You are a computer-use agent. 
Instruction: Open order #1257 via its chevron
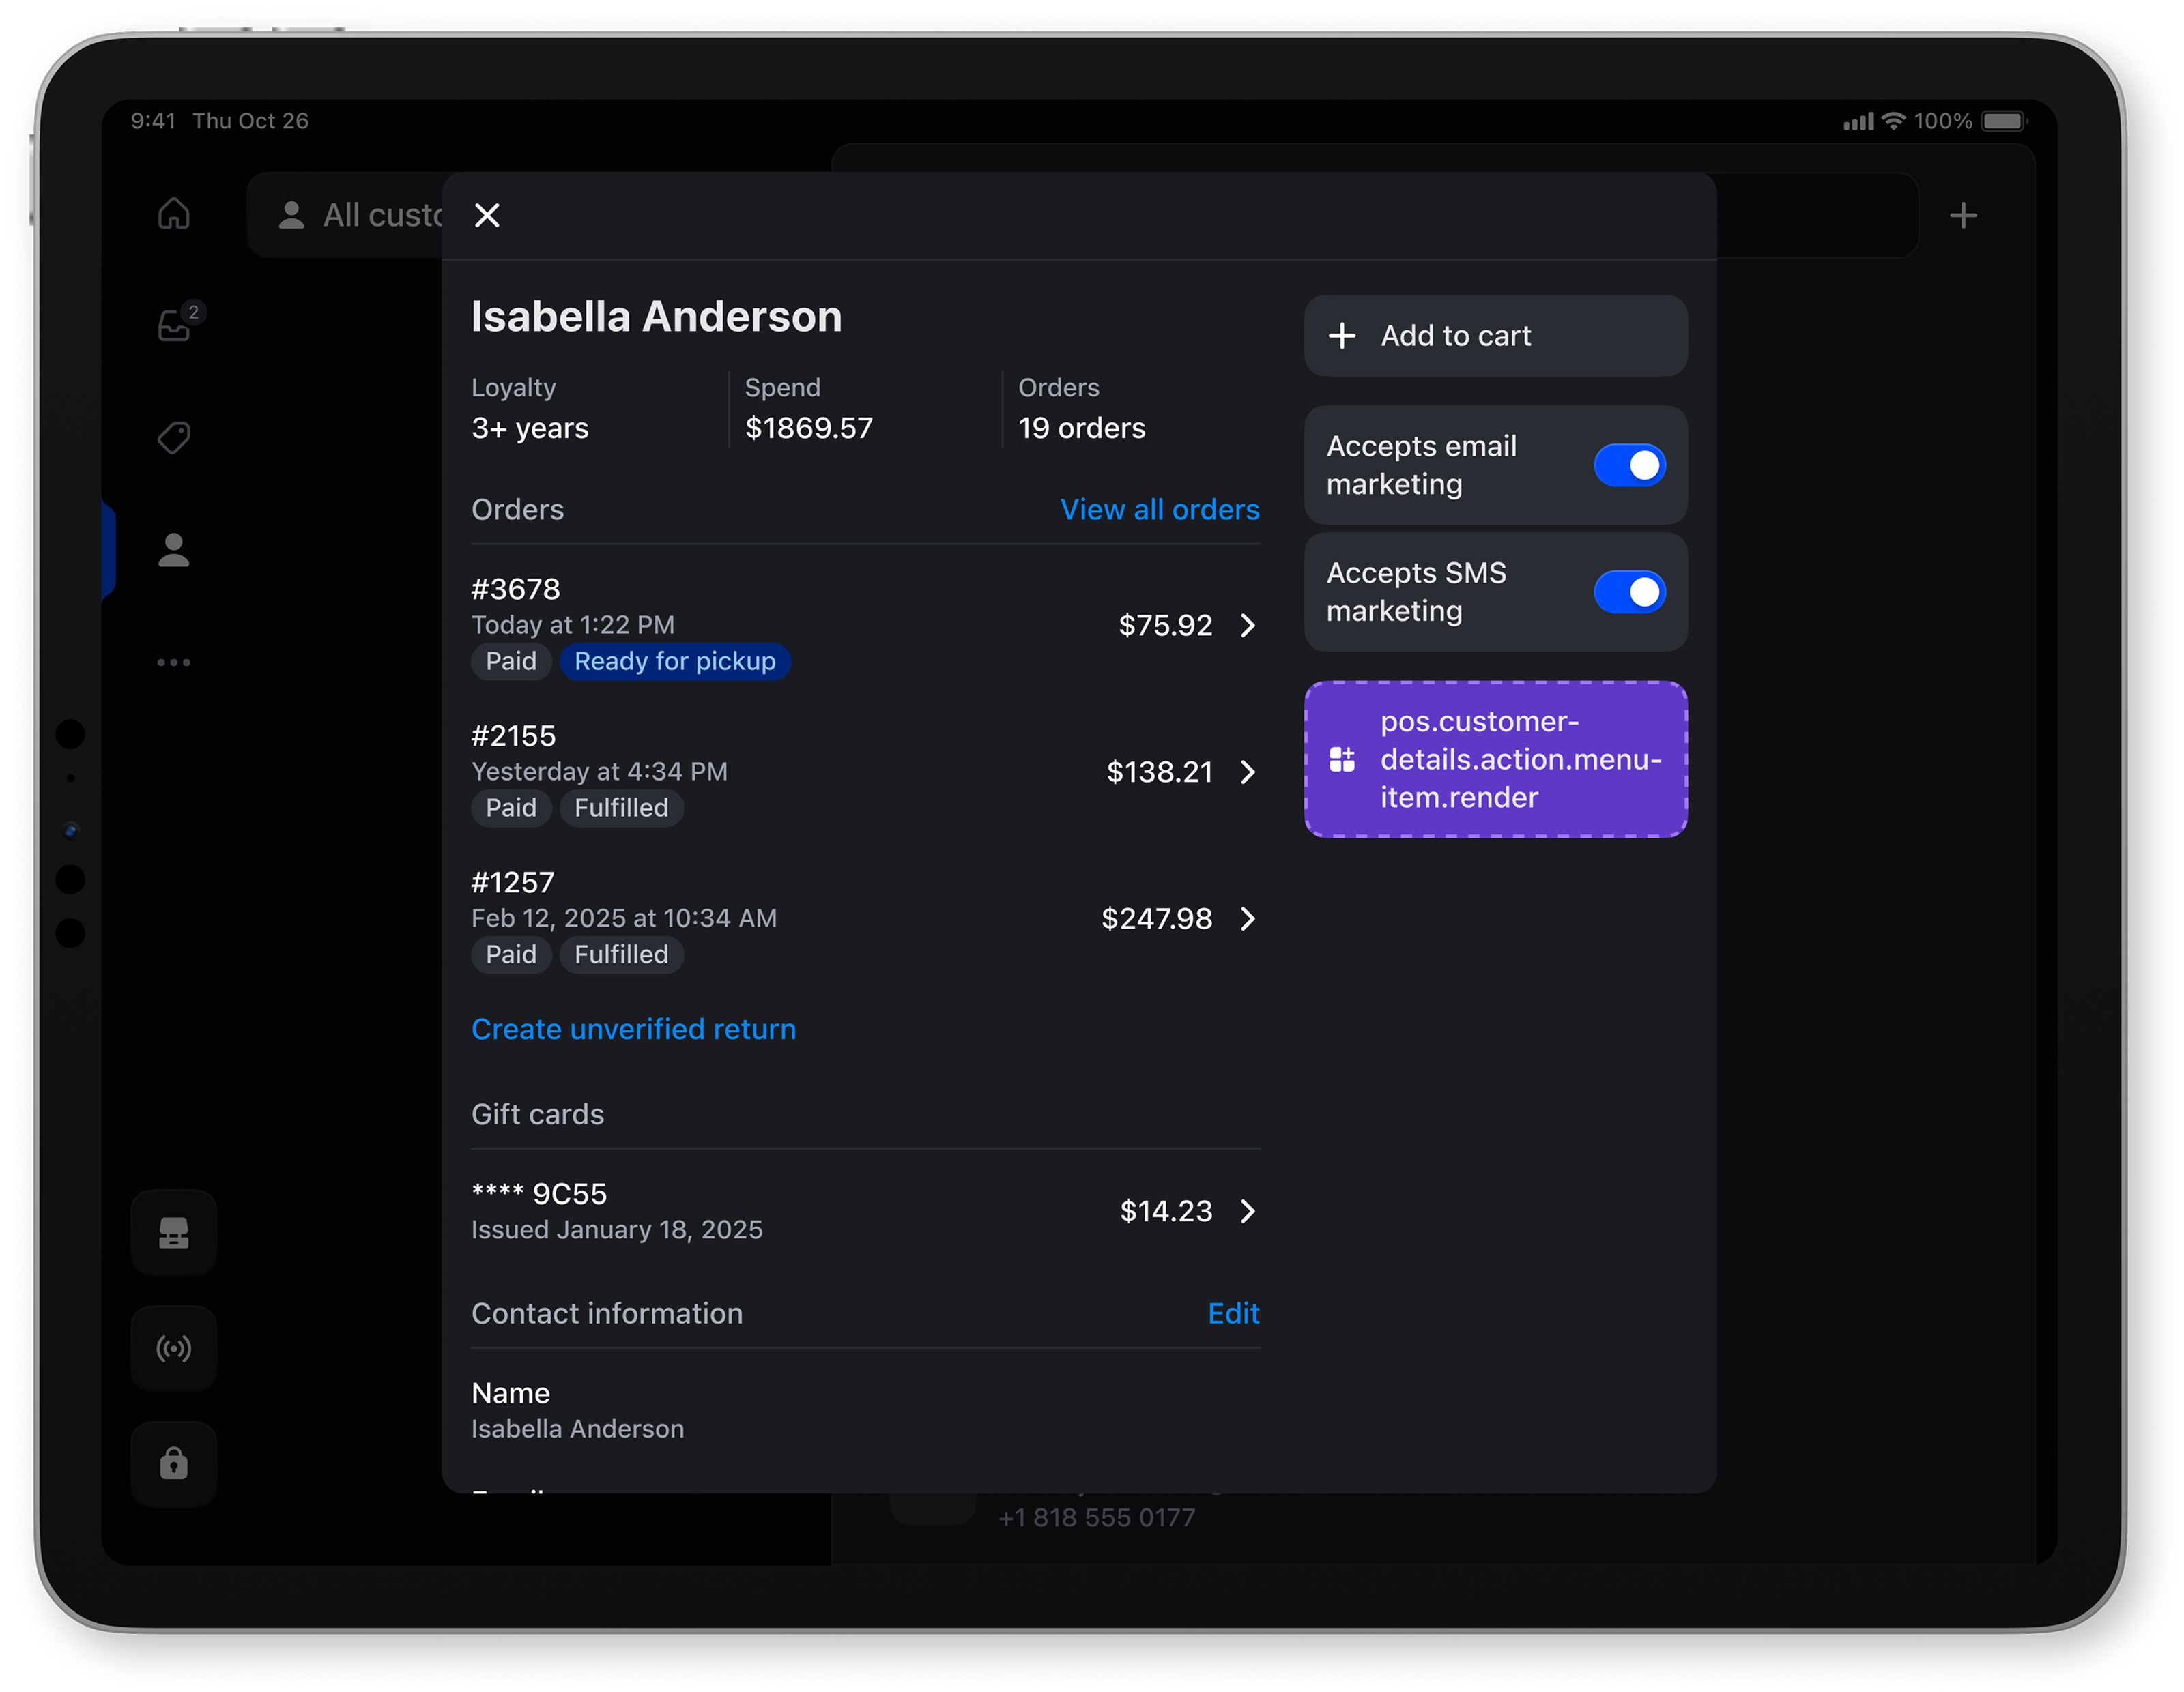1247,918
